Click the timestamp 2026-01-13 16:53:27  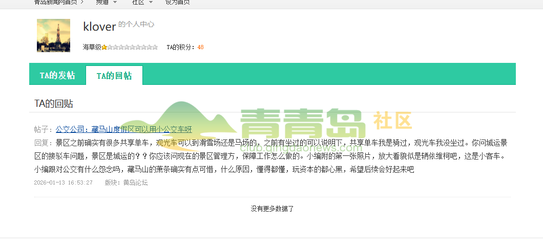tap(64, 182)
